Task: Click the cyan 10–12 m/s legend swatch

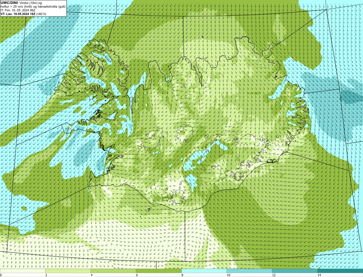Action: (x=250, y=271)
